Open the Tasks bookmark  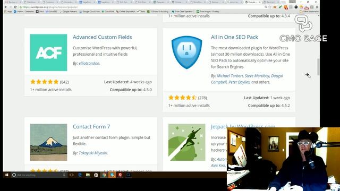click(141, 11)
